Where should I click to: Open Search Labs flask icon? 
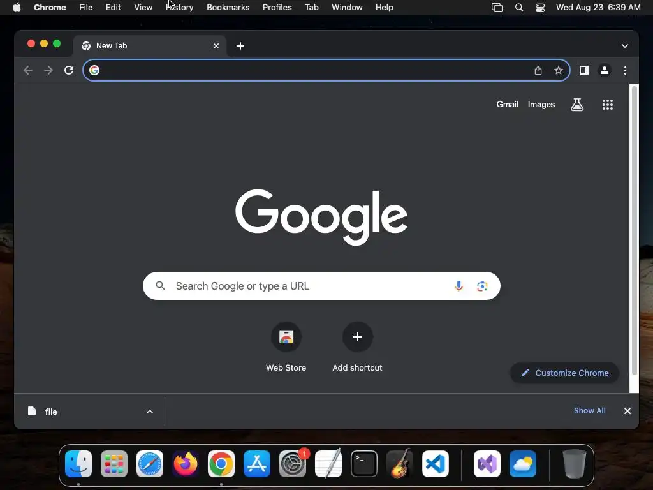coord(576,105)
